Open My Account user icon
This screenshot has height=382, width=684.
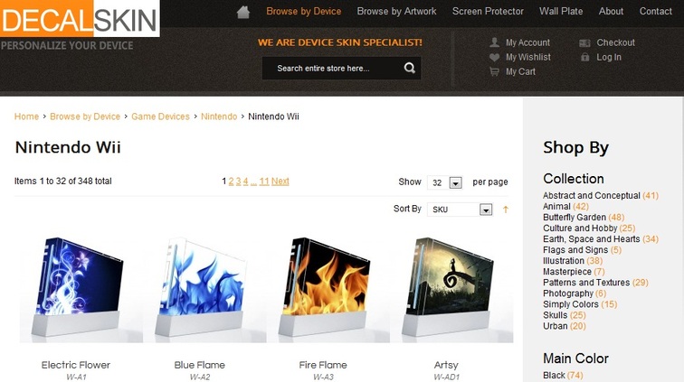[x=494, y=42]
